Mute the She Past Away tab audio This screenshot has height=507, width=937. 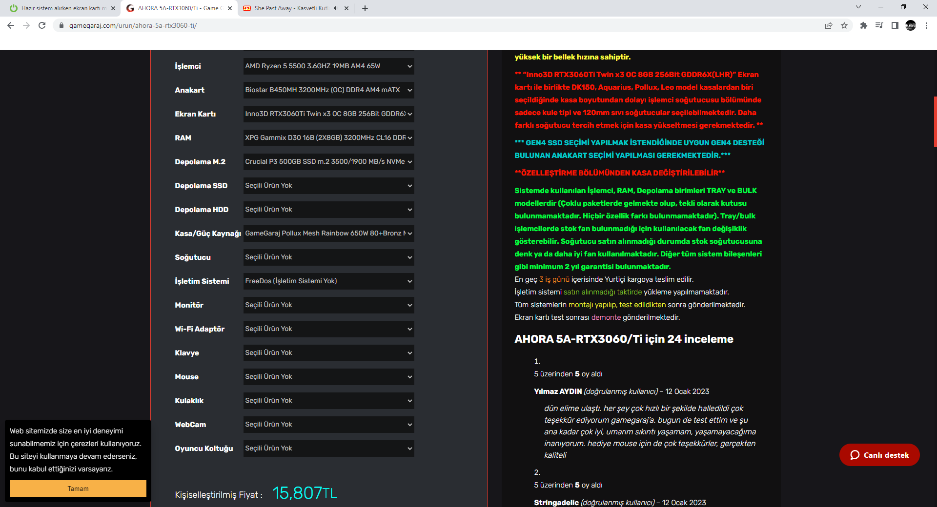(x=336, y=8)
